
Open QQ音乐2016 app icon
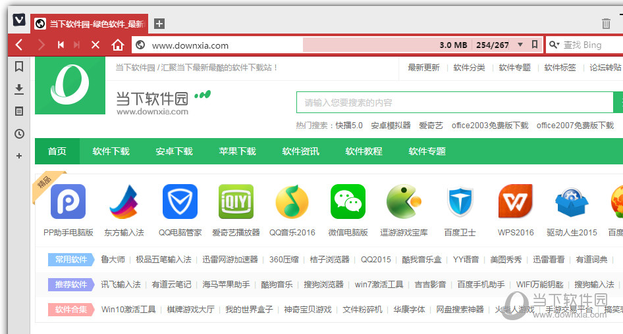pyautogui.click(x=292, y=201)
